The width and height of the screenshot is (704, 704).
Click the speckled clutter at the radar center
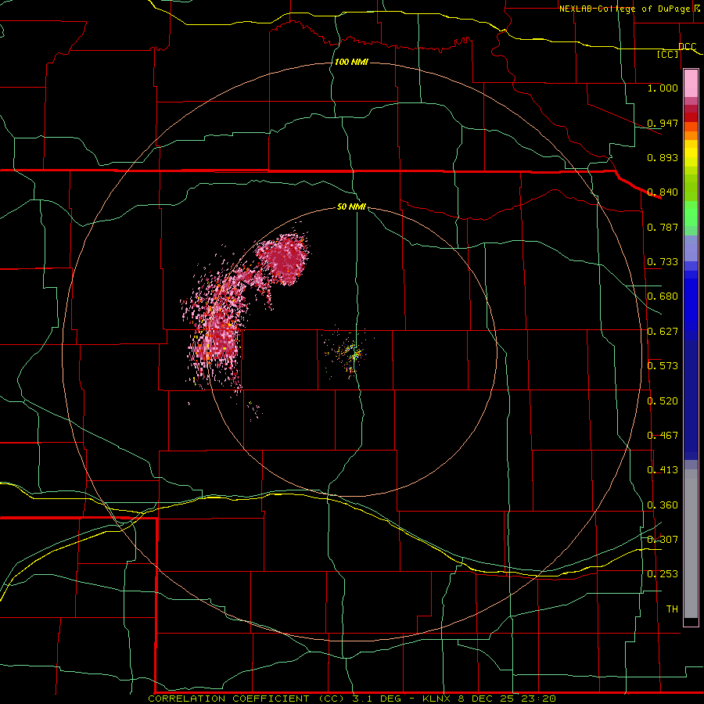[351, 354]
